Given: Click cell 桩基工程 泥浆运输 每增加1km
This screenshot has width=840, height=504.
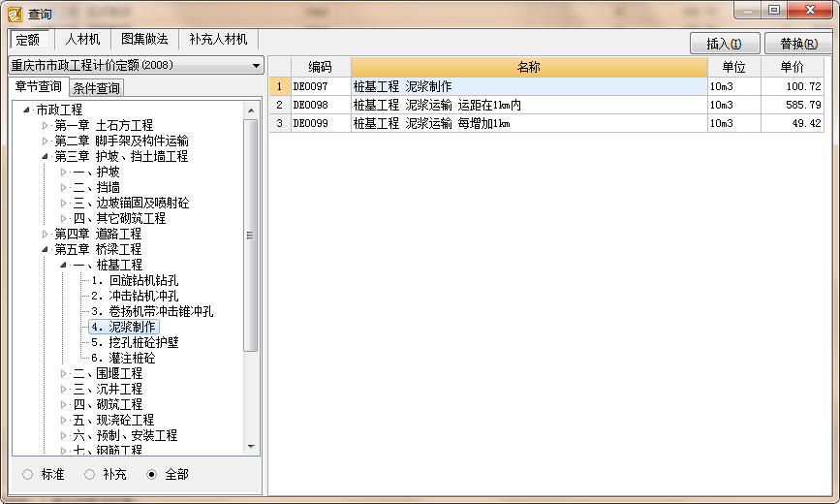Looking at the screenshot, I should (529, 123).
